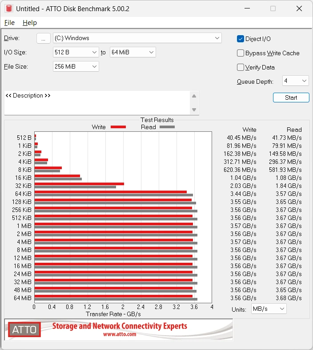
Task: Click the 41.73 MB/s read value
Action: (x=287, y=138)
